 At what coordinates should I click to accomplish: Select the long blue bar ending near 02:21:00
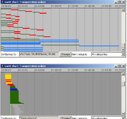(x=99, y=46)
